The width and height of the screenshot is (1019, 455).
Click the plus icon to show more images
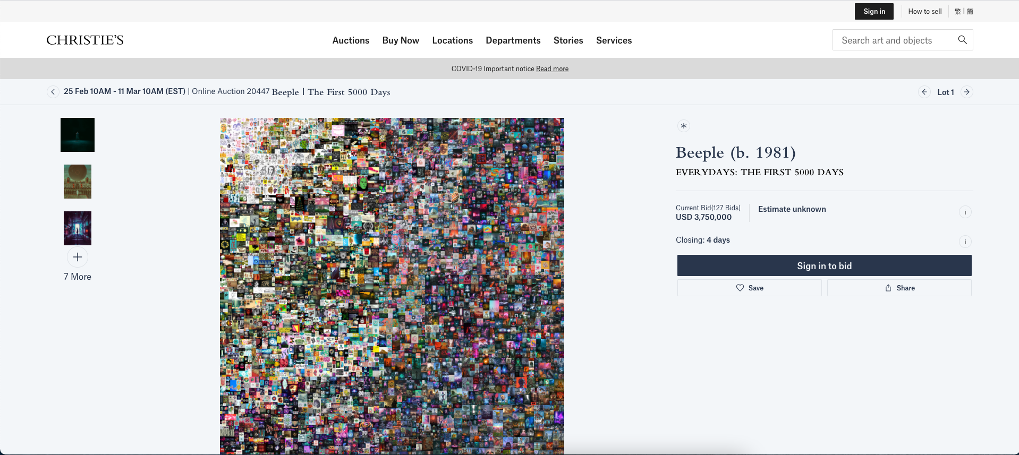pos(78,257)
